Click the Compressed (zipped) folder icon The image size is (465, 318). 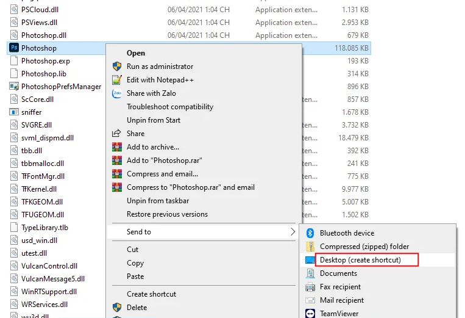coord(310,247)
